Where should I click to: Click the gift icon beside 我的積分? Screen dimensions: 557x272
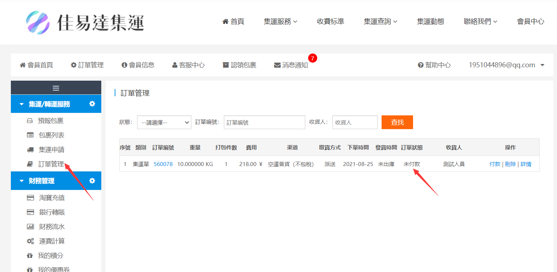click(30, 256)
